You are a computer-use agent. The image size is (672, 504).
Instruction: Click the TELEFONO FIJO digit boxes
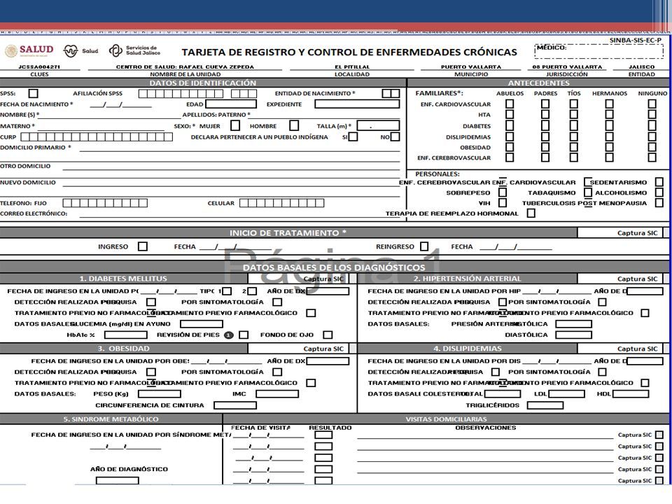pos(105,203)
